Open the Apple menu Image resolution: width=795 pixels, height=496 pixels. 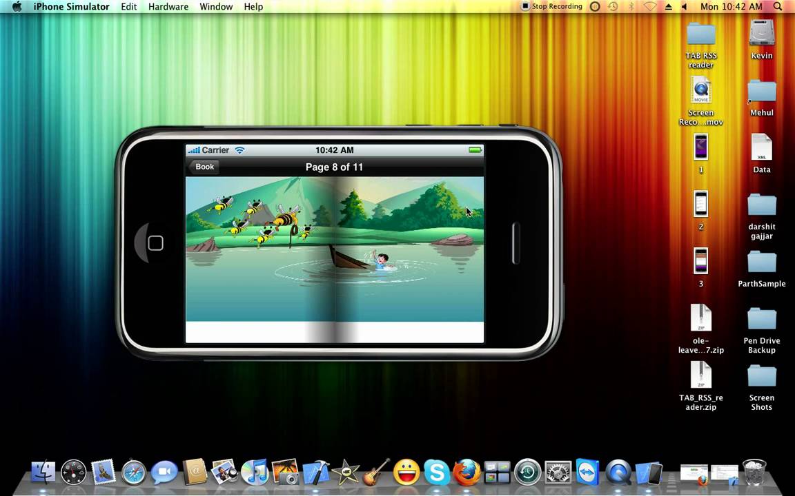(x=17, y=7)
